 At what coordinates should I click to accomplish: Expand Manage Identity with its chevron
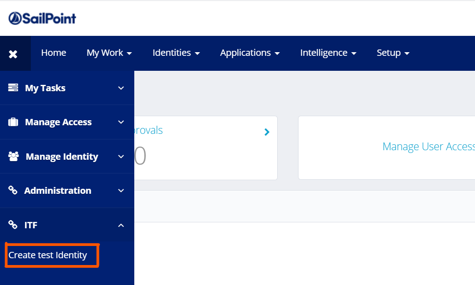pyautogui.click(x=121, y=157)
